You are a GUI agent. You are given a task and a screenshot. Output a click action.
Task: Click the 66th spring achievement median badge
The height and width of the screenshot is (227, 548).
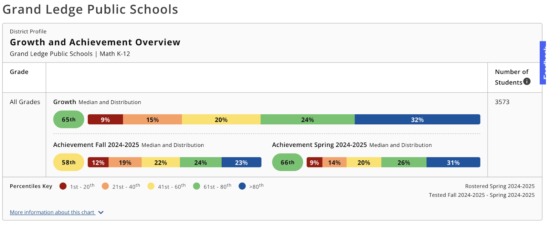tap(287, 162)
